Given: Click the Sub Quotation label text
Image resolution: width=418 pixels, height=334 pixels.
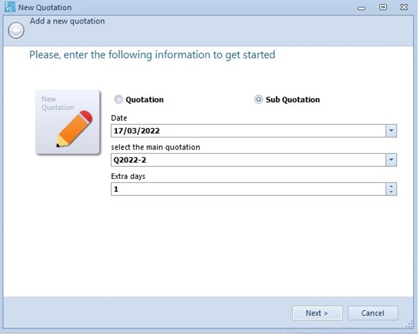Looking at the screenshot, I should (x=293, y=99).
